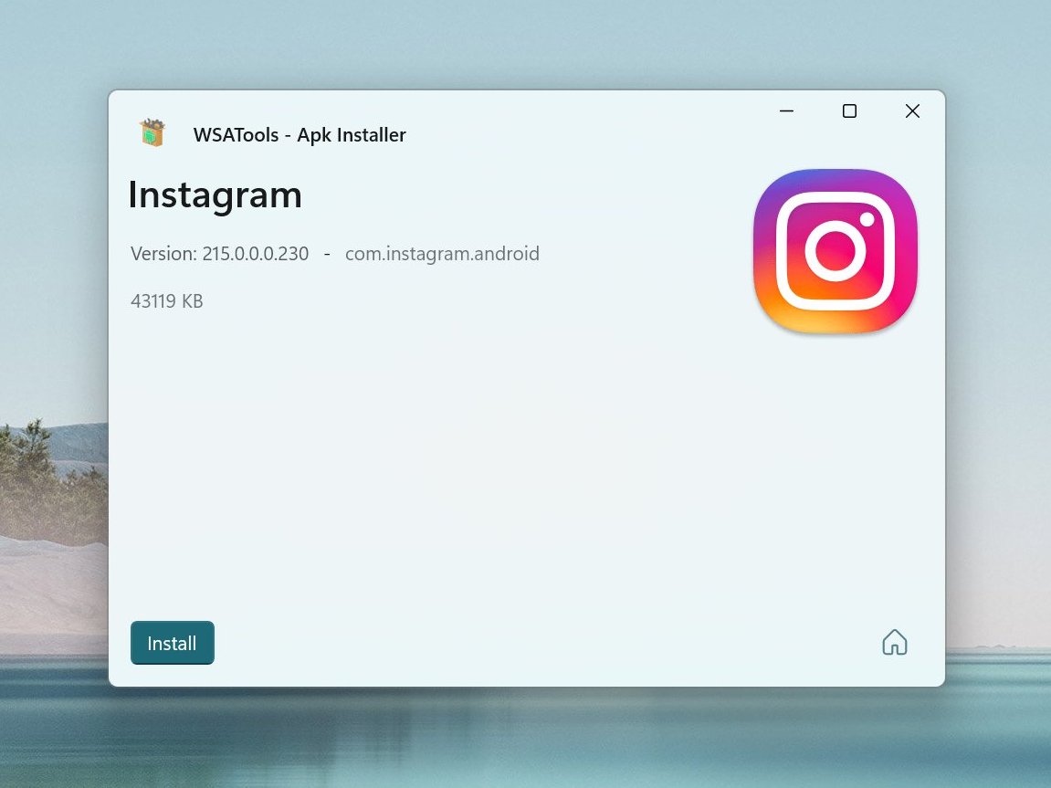Click the "com.instagram.android" package name
Image resolution: width=1051 pixels, height=788 pixels.
[x=442, y=254]
